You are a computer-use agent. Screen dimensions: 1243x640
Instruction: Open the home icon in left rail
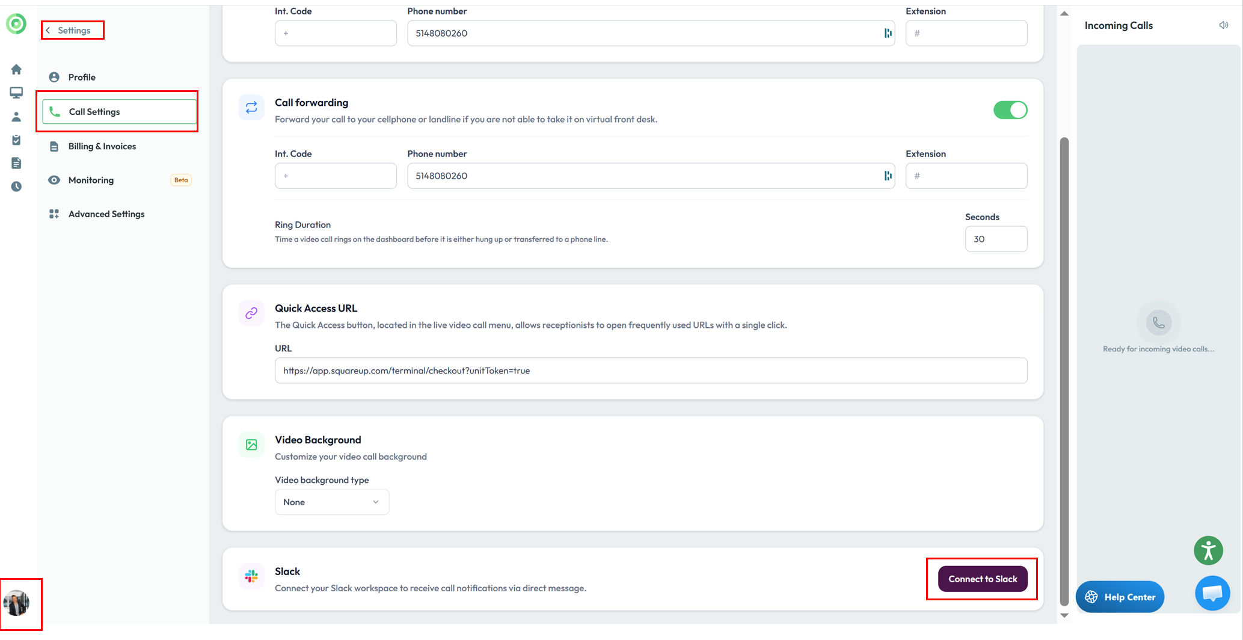pyautogui.click(x=16, y=70)
